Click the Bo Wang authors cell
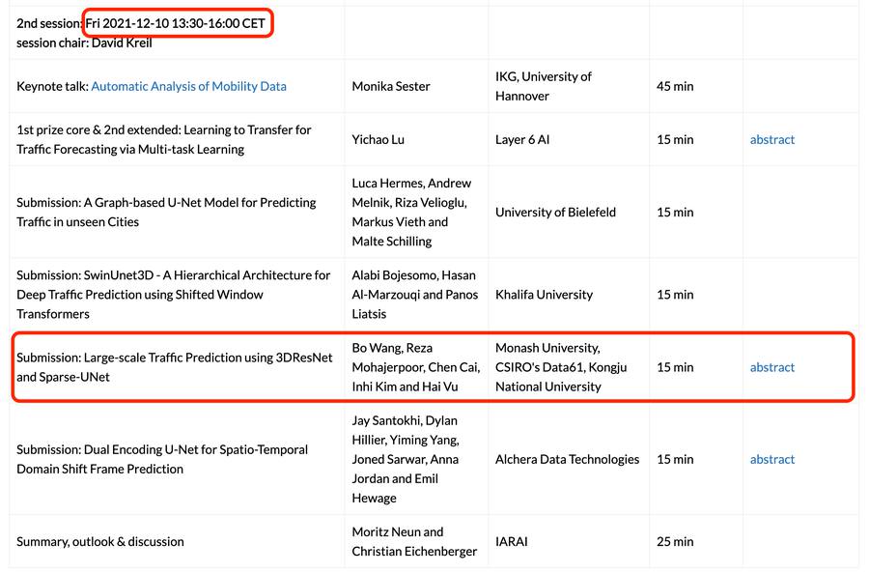869x573 pixels. tap(415, 367)
